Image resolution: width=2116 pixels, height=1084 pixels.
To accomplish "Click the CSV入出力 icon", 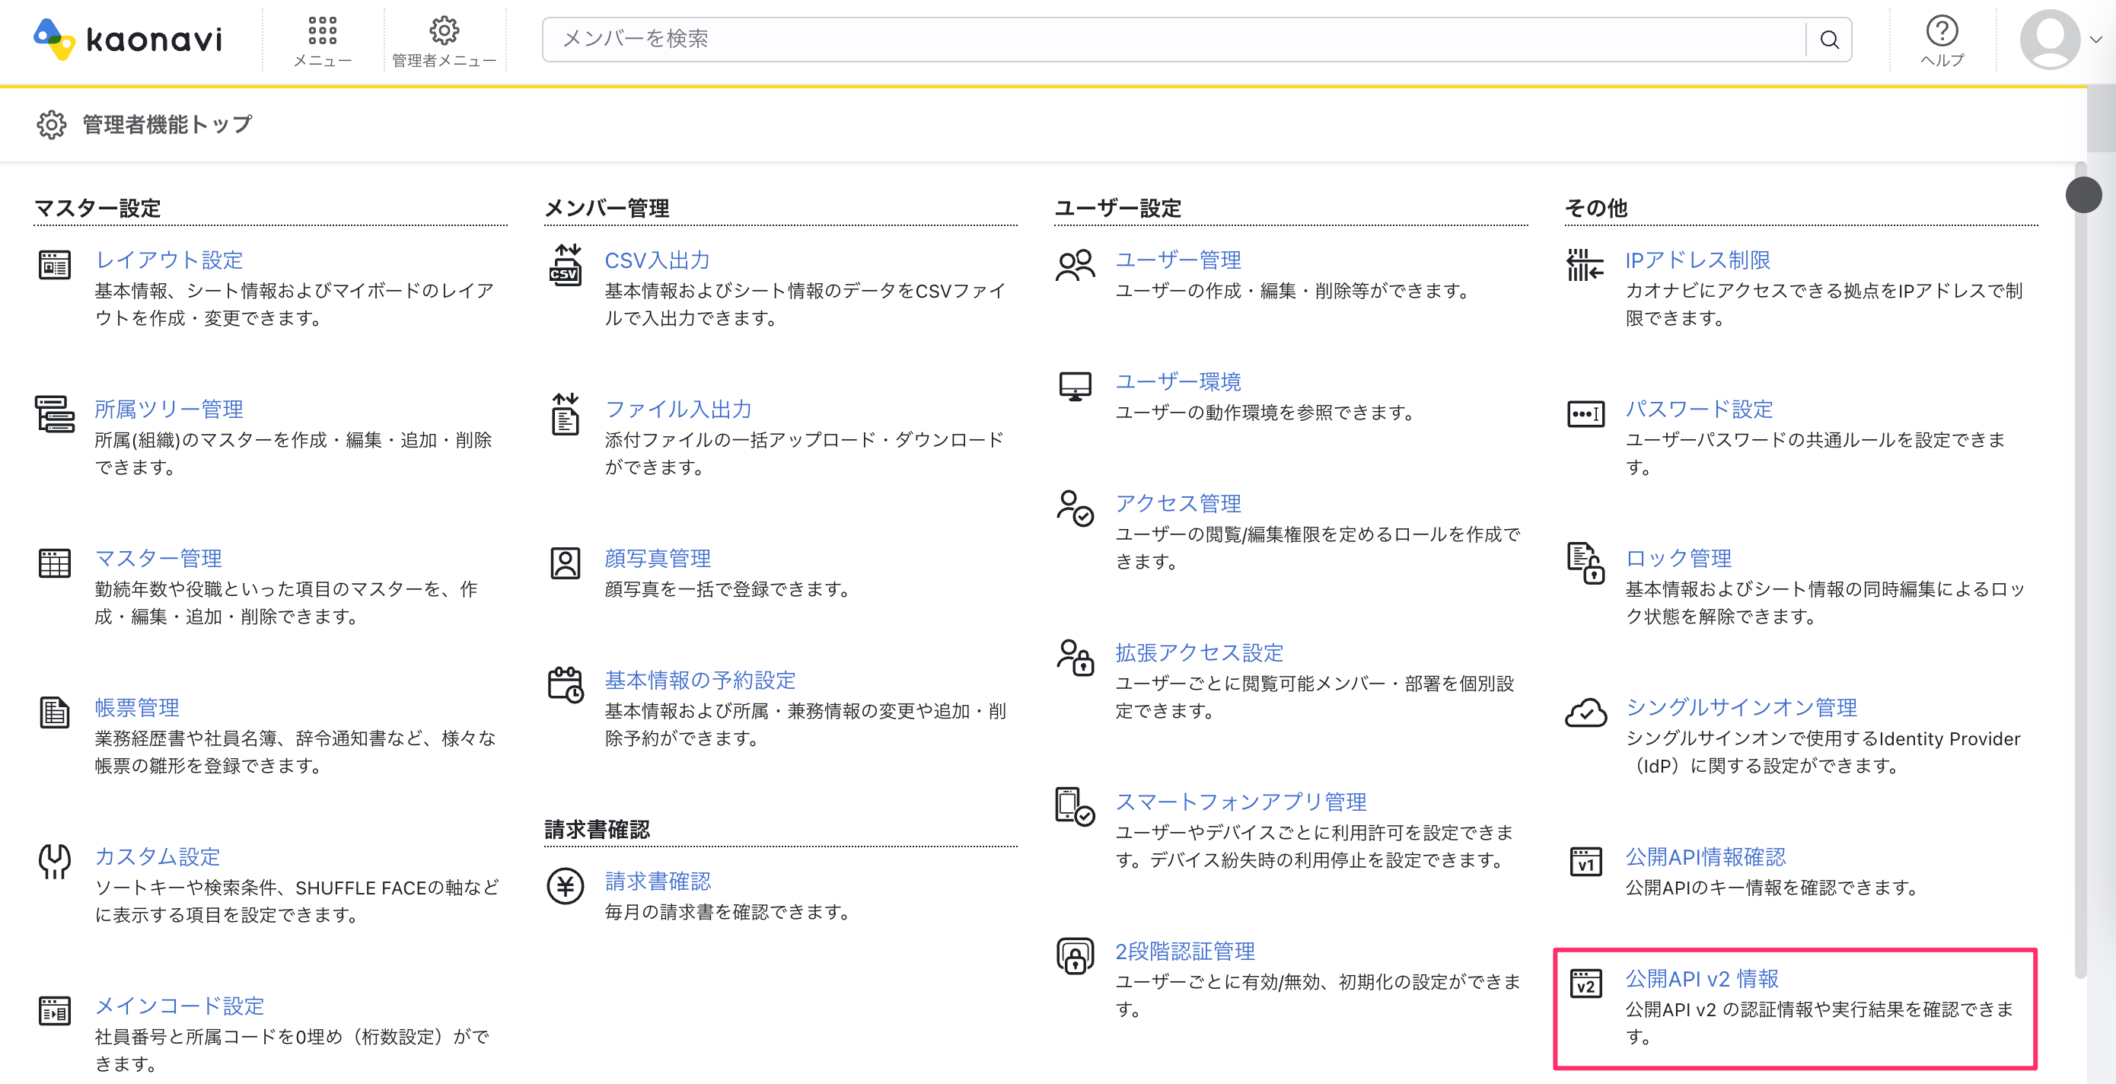I will point(565,264).
